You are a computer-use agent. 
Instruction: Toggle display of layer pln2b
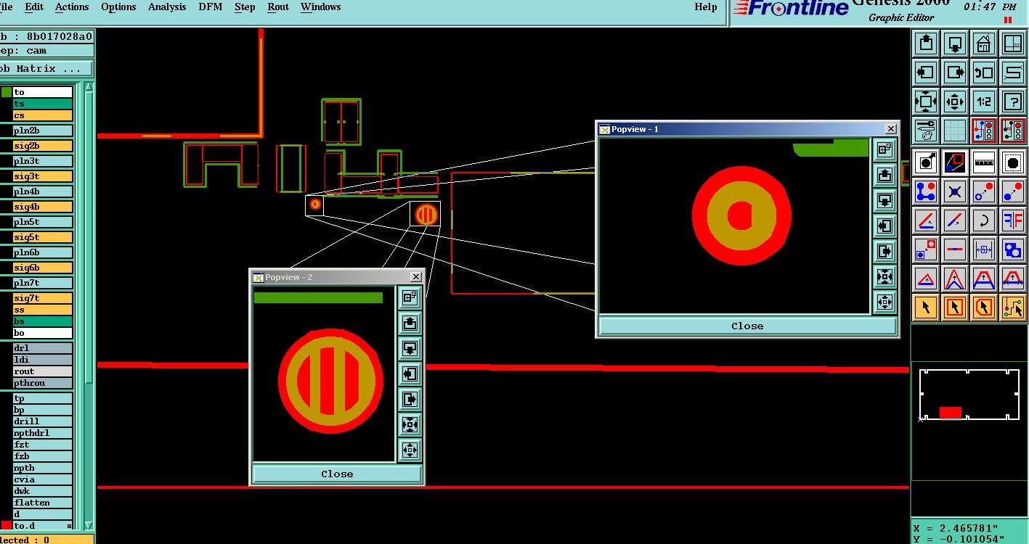click(43, 131)
